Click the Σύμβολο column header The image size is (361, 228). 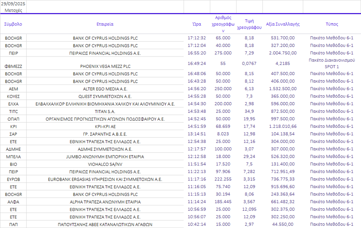[13, 24]
